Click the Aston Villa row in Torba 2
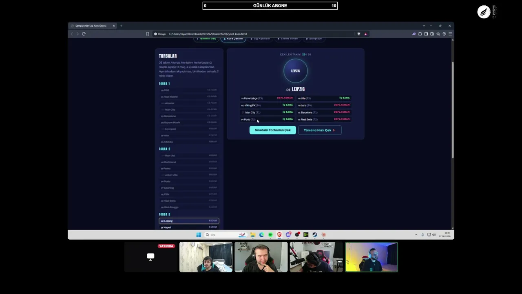Image resolution: width=522 pixels, height=294 pixels. click(x=189, y=175)
